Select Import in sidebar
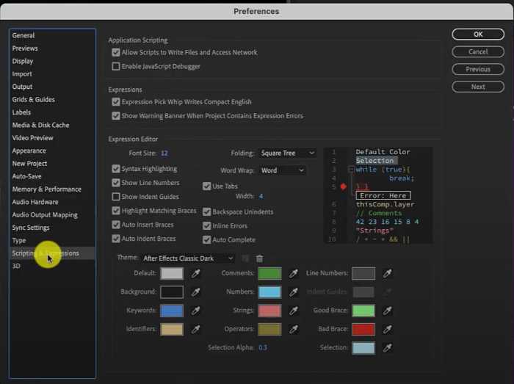 click(22, 73)
